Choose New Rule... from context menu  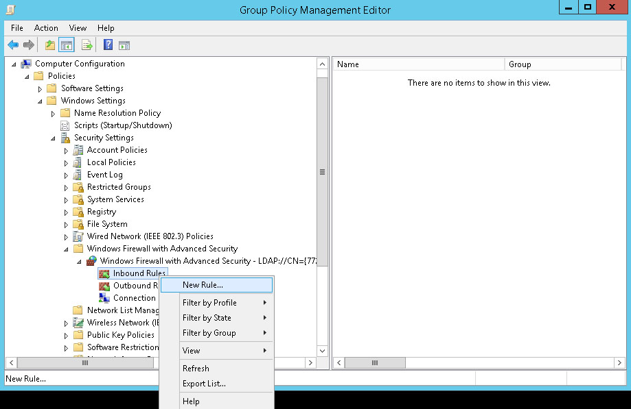pos(203,285)
